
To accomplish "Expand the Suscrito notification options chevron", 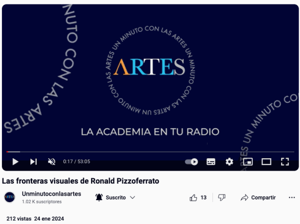I will click(132, 198).
